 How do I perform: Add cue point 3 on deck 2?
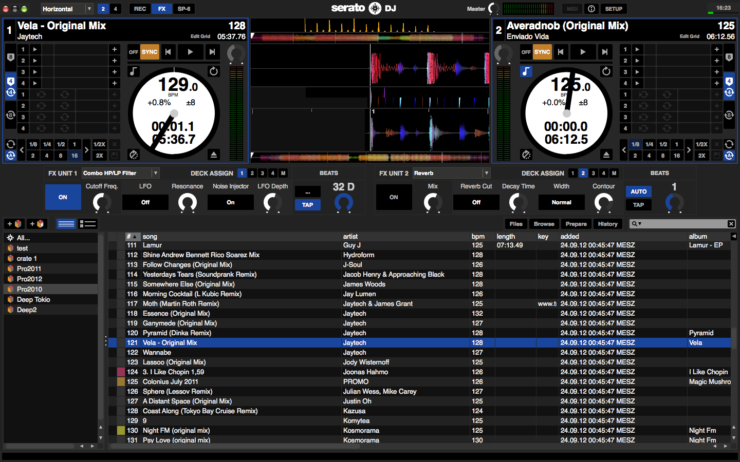[716, 72]
